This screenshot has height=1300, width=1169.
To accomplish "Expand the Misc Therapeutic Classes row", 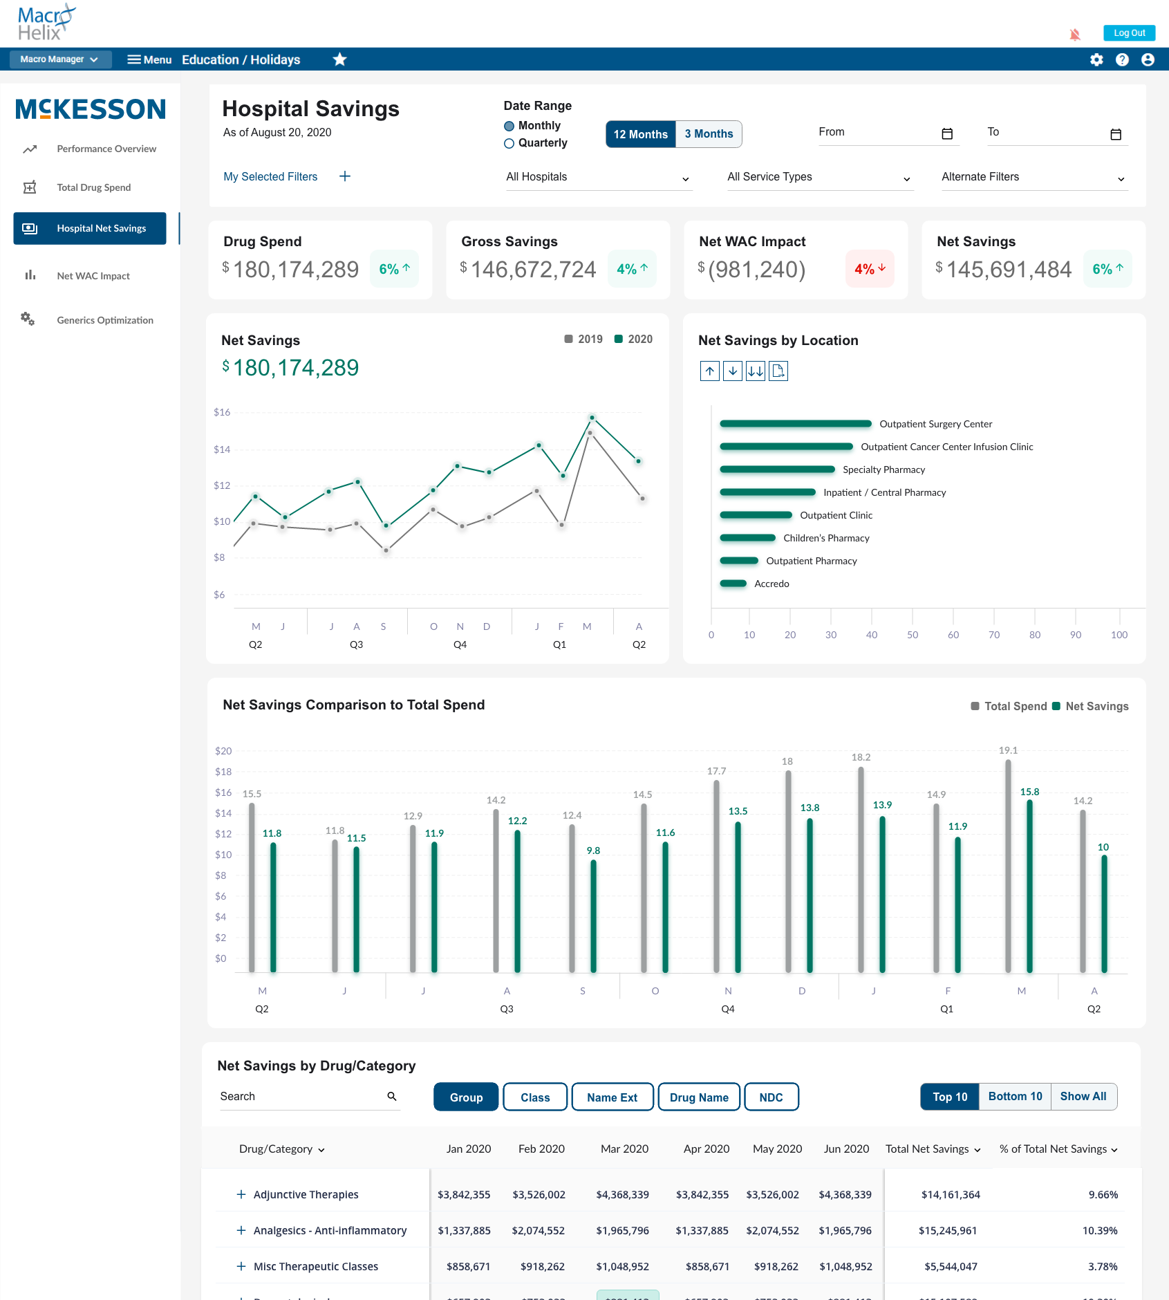I will 241,1266.
